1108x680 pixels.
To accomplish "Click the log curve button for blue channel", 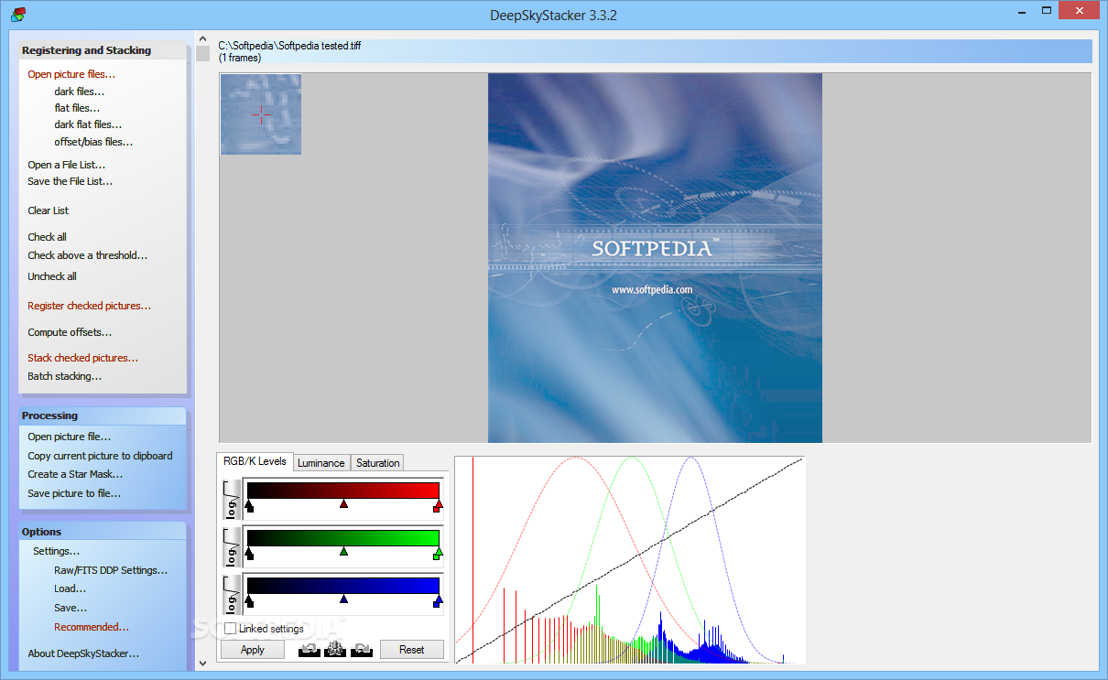I will [233, 595].
